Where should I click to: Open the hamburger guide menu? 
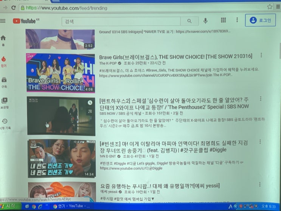point(3,21)
